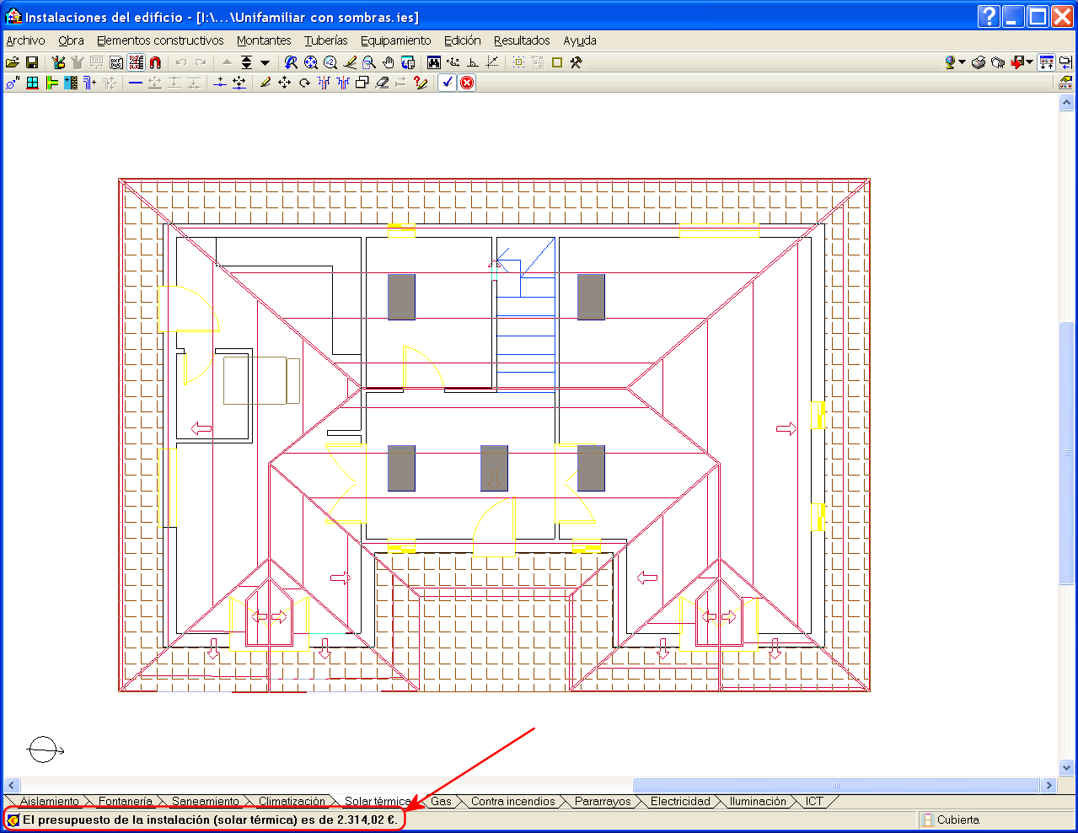Open the DXF/DWG template editor icon

point(116,62)
